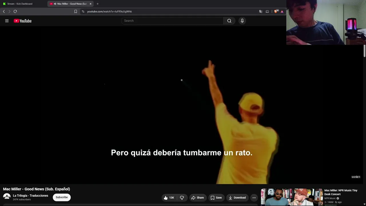Go to the YouTube home logo
This screenshot has width=366, height=206.
(23, 21)
